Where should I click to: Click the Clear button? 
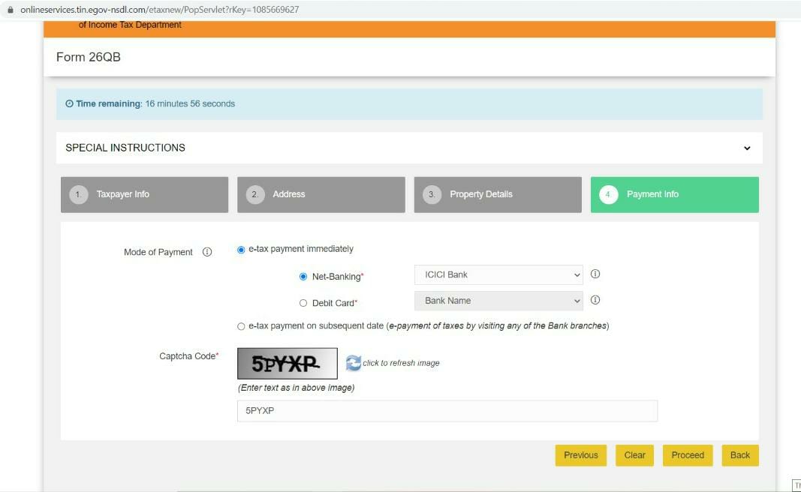[634, 455]
